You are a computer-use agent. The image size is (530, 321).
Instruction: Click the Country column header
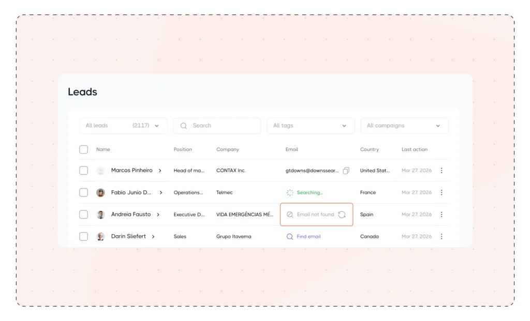pyautogui.click(x=370, y=149)
